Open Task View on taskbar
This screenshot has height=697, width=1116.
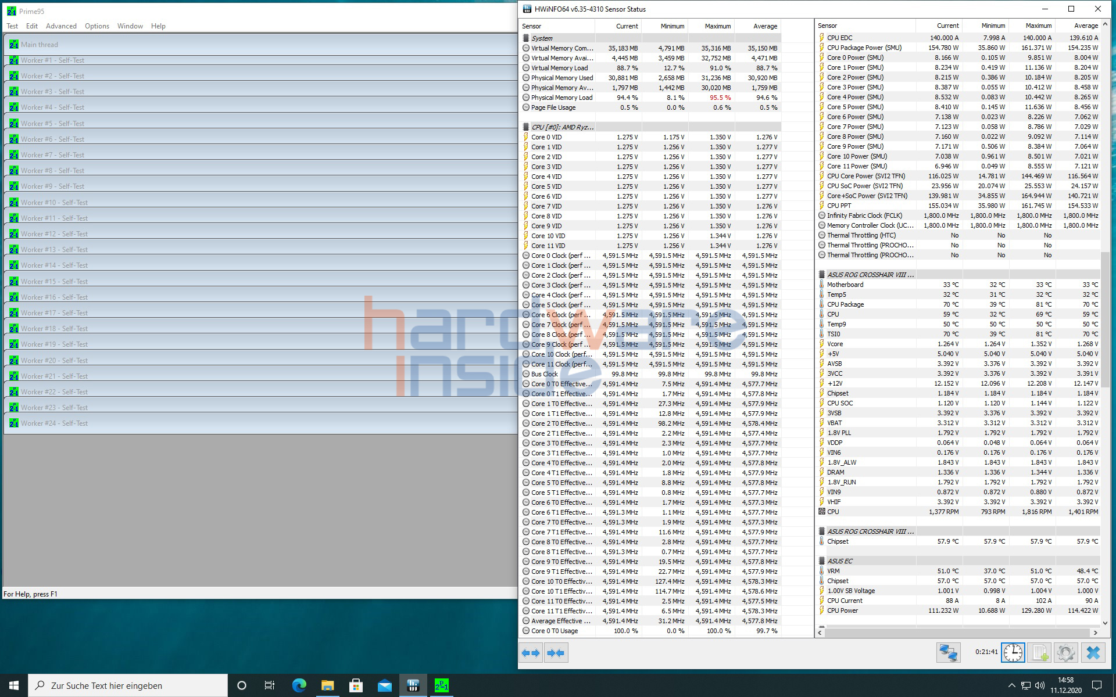(x=270, y=685)
